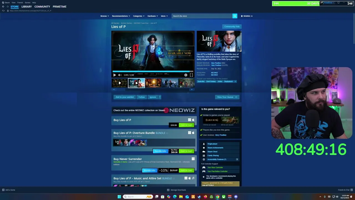Viewport: 355px width, 200px height.
Task: Click the Ignore button
Action: (x=153, y=97)
